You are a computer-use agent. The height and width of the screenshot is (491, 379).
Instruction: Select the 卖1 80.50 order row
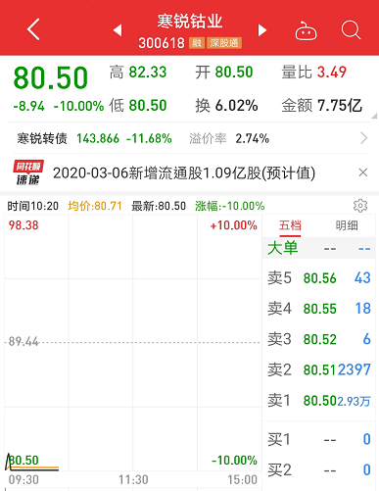coord(319,401)
